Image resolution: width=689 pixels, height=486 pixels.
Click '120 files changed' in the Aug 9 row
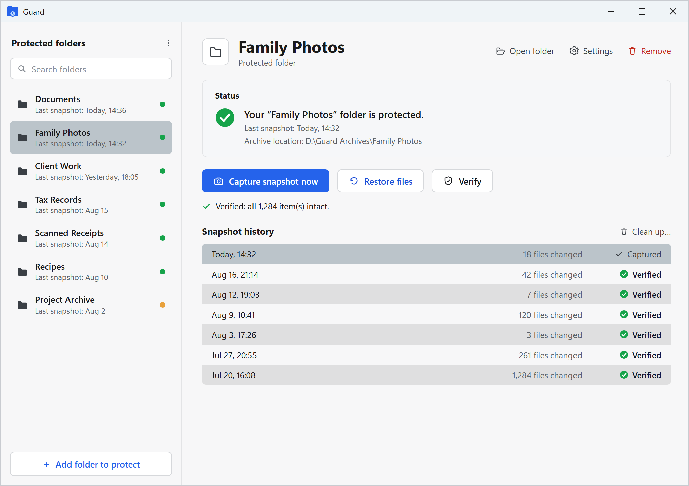550,315
